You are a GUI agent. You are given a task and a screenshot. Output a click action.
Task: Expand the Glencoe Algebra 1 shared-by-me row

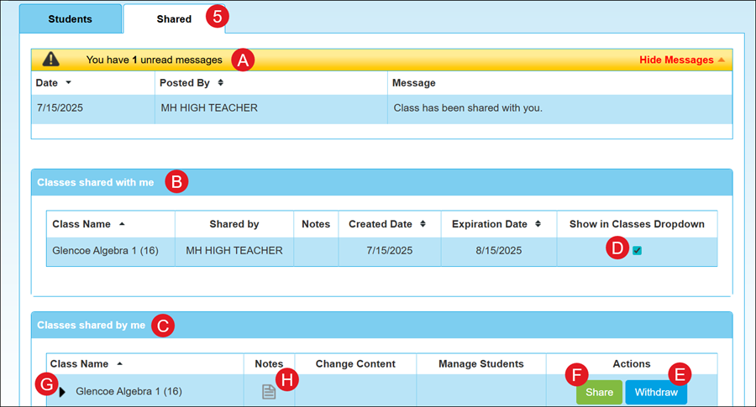point(62,392)
